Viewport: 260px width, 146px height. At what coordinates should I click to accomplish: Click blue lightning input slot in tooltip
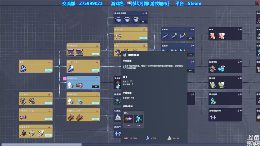click(138, 119)
